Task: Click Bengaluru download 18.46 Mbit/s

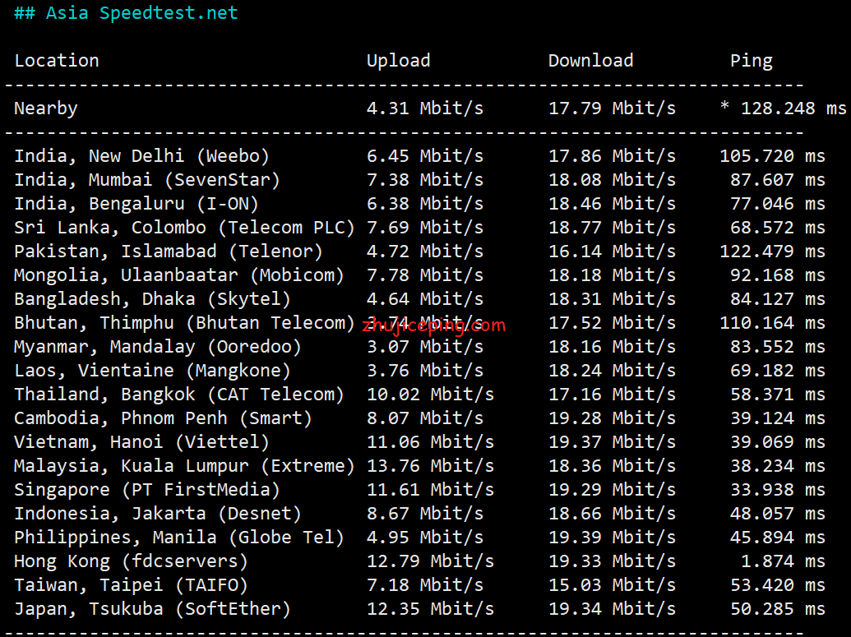Action: (x=613, y=204)
